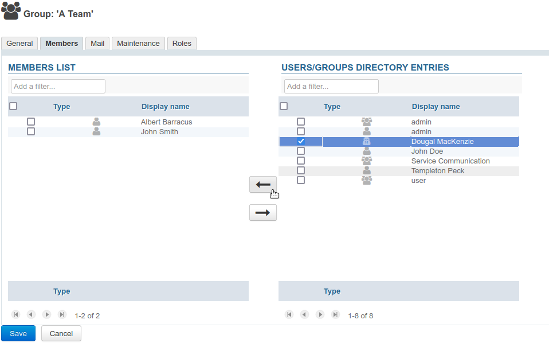Viewport: 549px width, 343px height.
Task: Check the box for Albert Barracus
Action: 31,122
